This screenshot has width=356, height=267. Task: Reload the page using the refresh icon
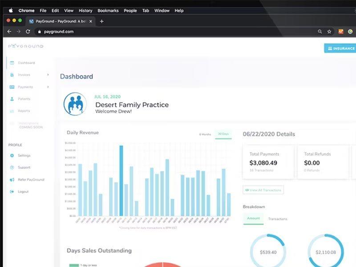[x=28, y=32]
